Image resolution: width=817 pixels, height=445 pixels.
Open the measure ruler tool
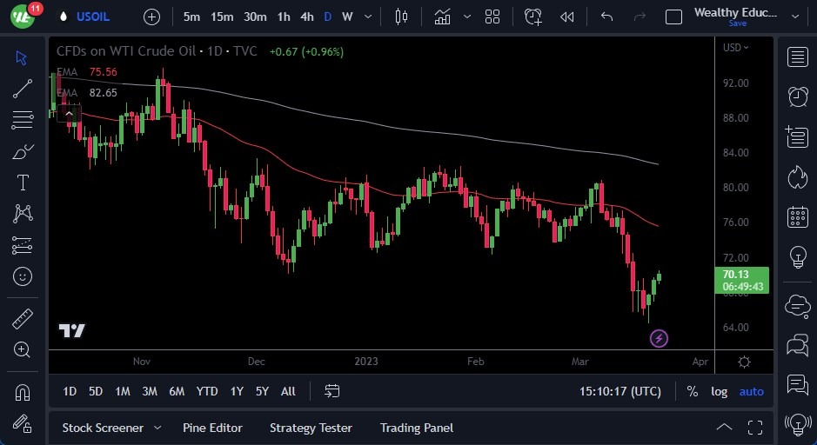coord(23,319)
